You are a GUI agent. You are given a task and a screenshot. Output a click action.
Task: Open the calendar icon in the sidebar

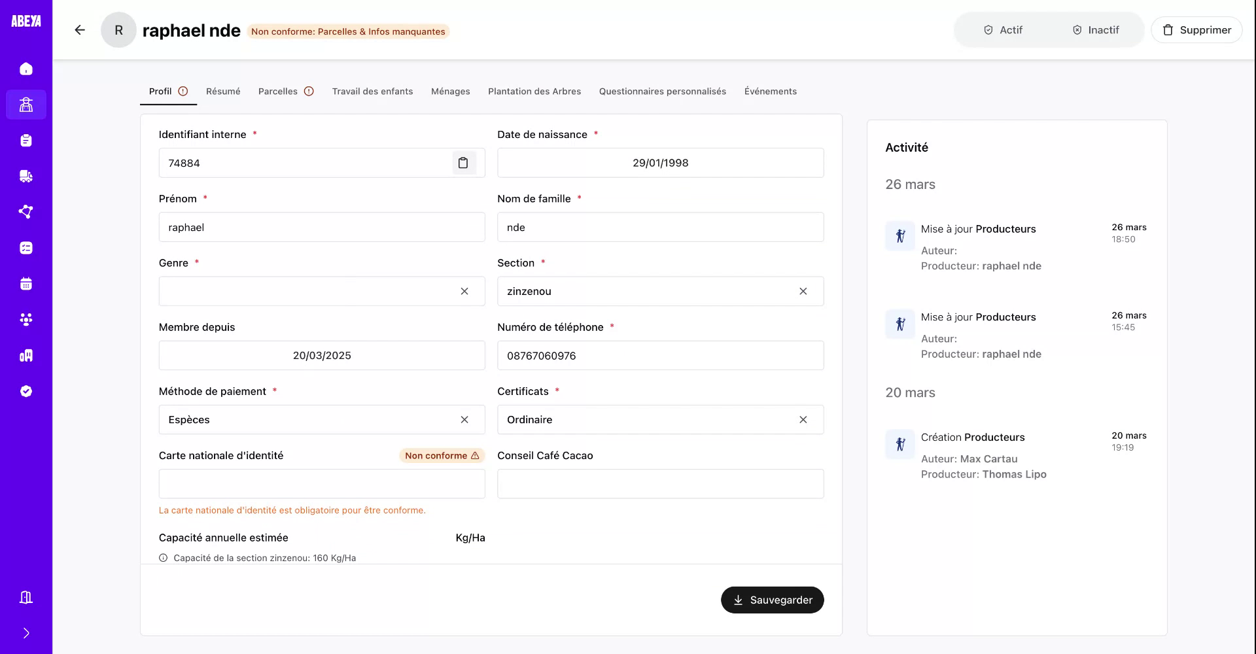[26, 283]
